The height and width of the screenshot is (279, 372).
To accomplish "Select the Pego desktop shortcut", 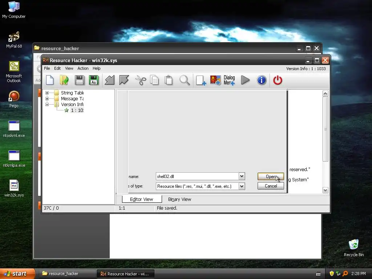I will (14, 100).
